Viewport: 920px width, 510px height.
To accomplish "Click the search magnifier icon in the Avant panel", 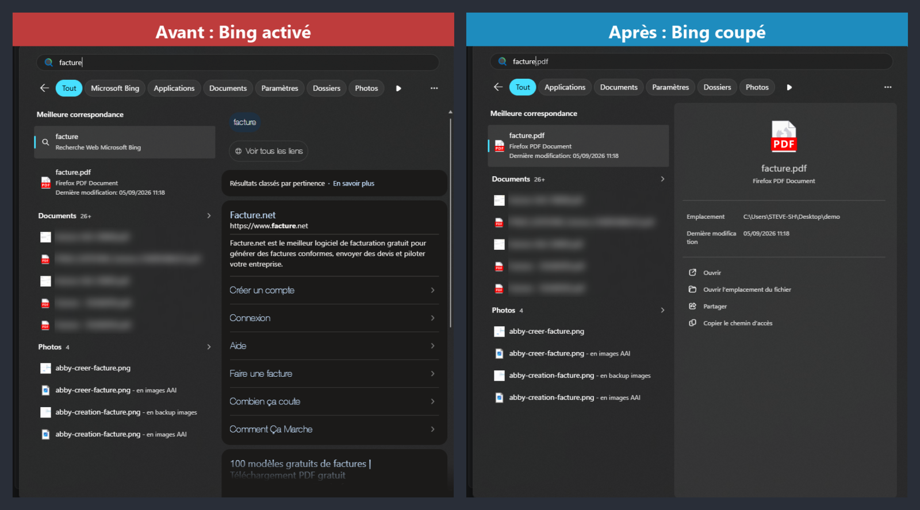I will click(49, 63).
